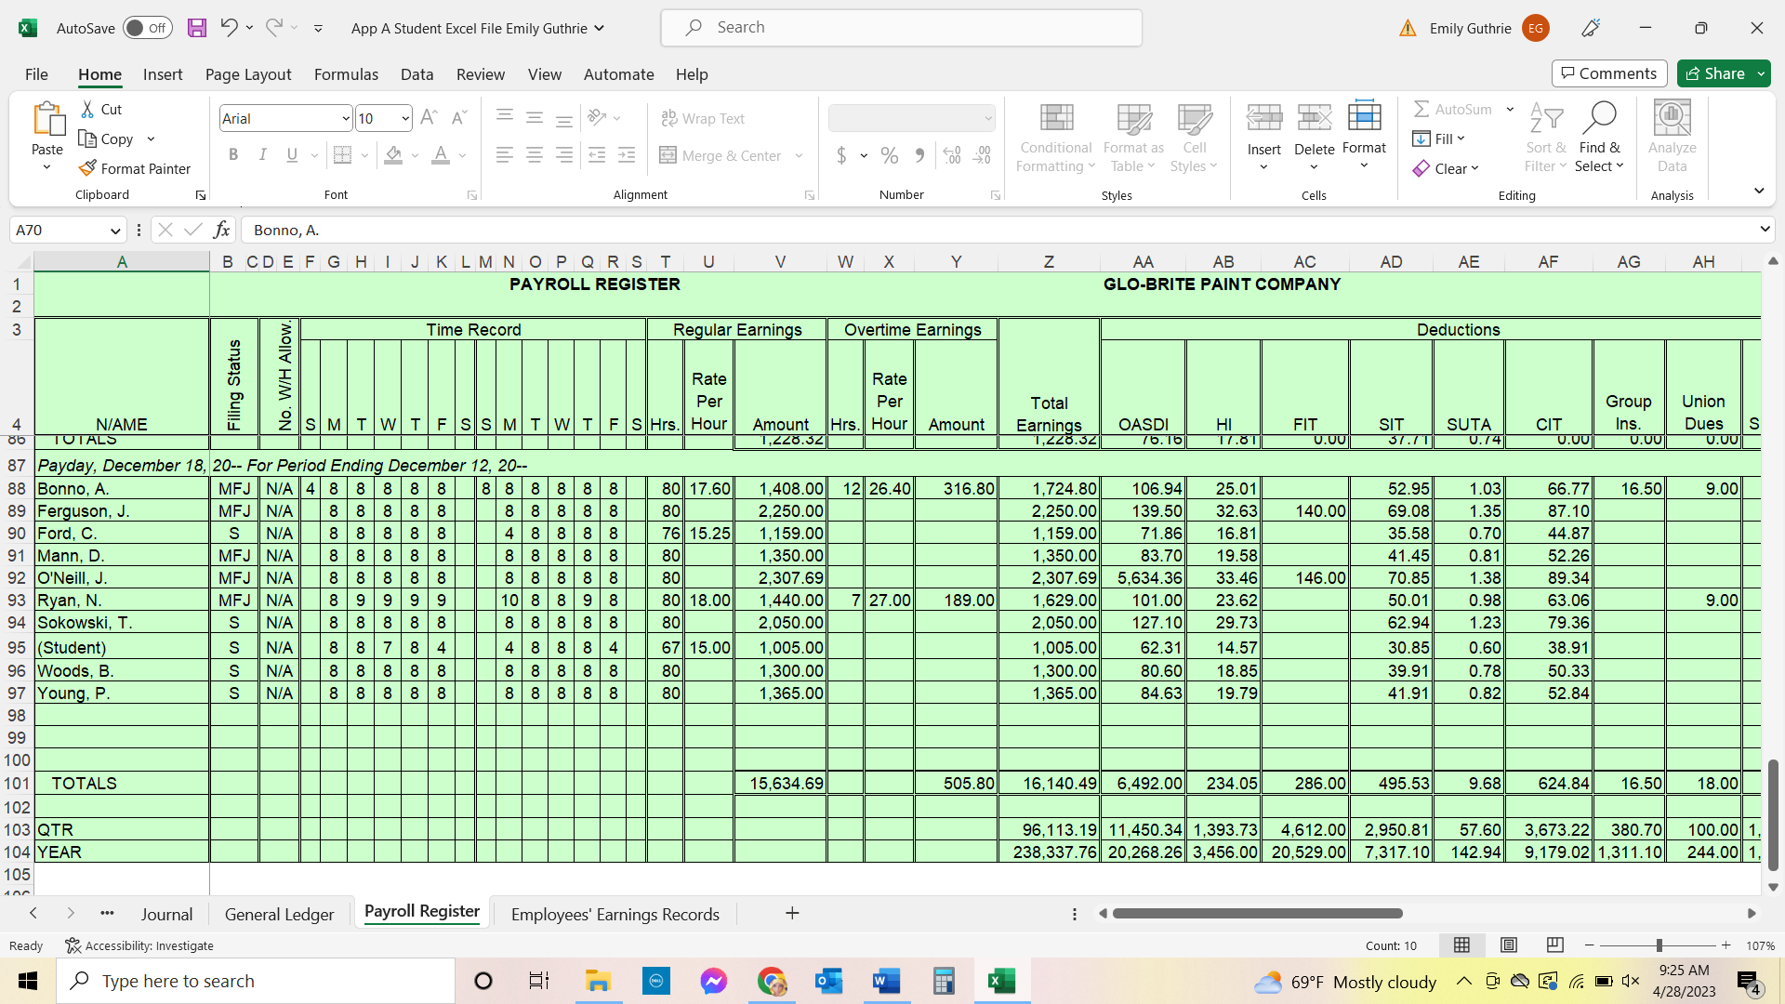Click the horizontal scrollbar thumb

coord(1257,914)
